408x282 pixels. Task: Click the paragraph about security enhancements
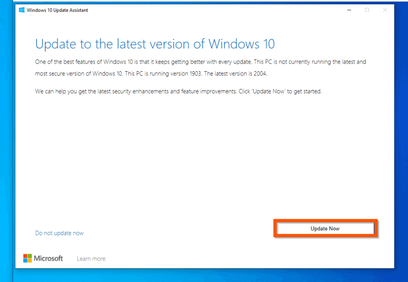point(178,91)
